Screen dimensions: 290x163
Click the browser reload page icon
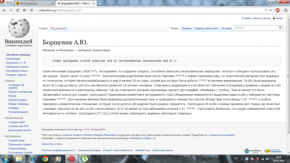click(x=18, y=10)
